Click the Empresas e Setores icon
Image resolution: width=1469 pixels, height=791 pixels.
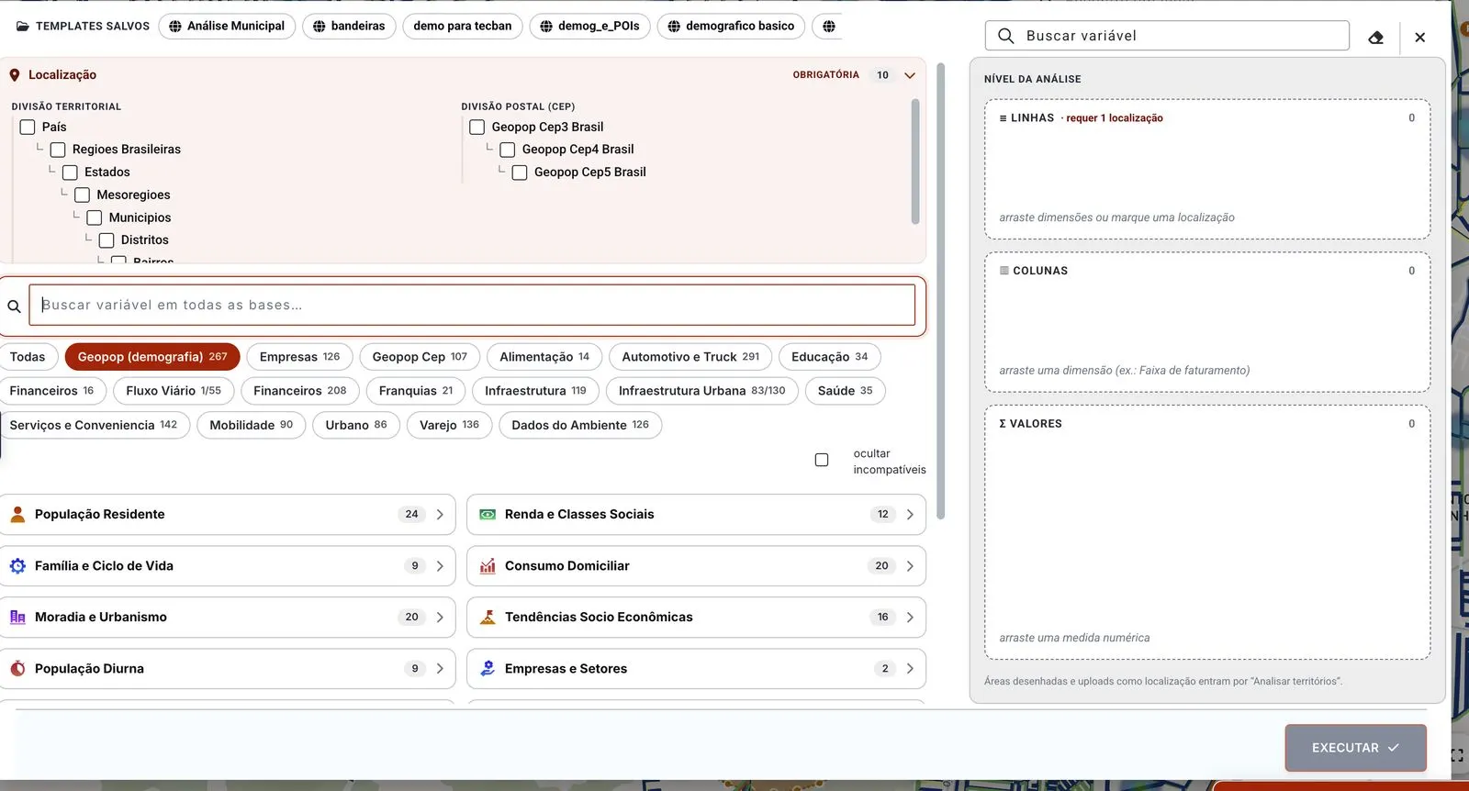pos(488,669)
